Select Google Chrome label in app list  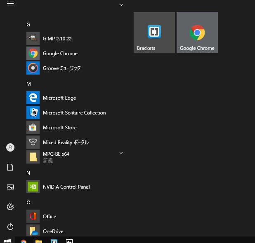point(60,54)
